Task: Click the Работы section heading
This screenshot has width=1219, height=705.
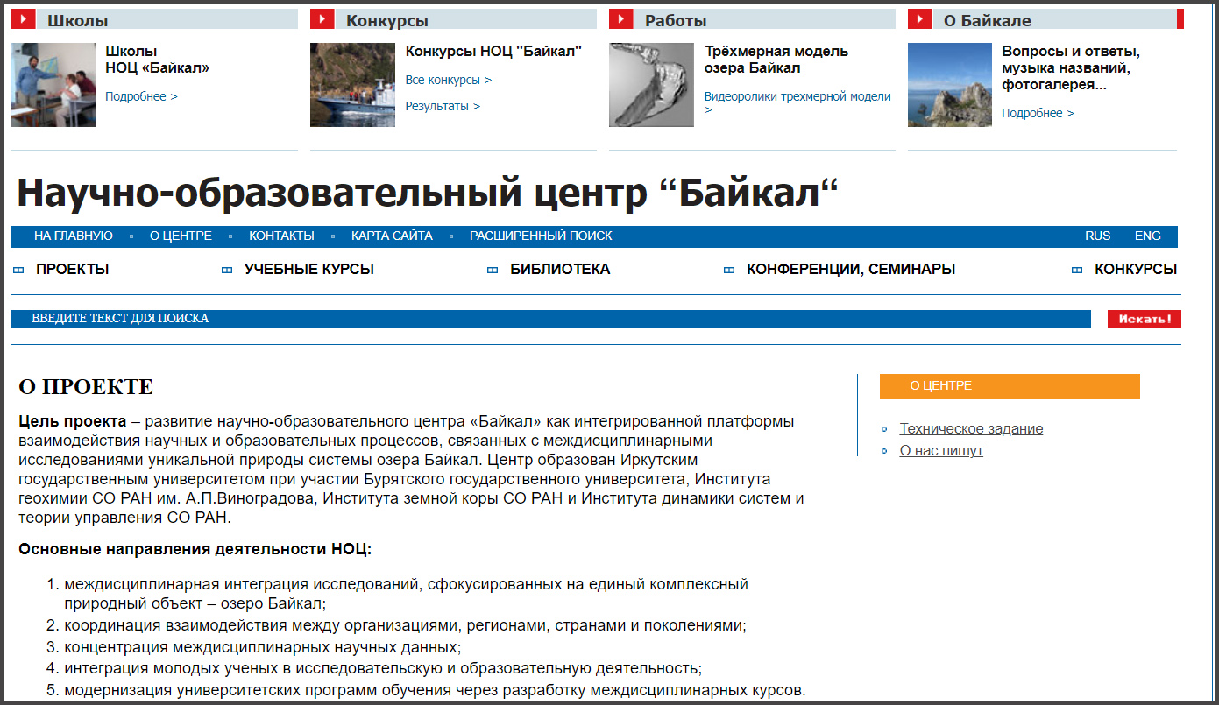Action: pos(676,20)
